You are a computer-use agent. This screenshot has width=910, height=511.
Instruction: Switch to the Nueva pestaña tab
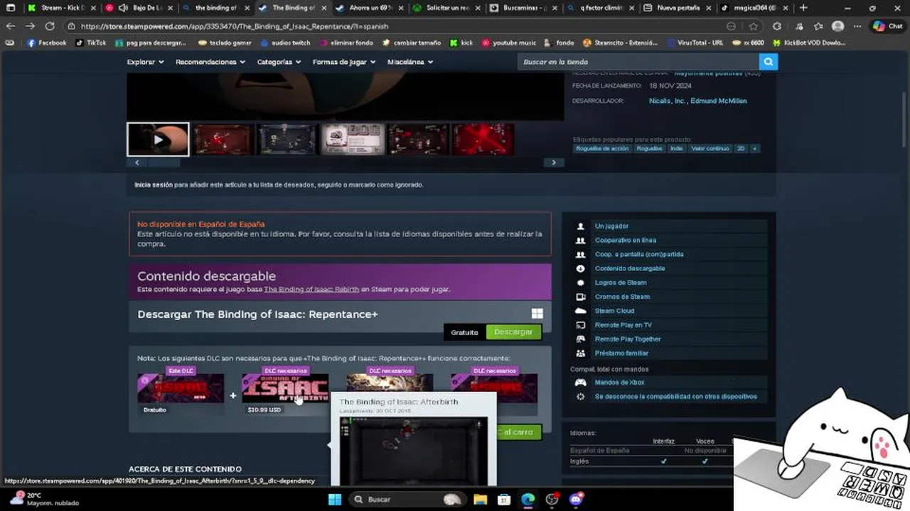tap(677, 8)
